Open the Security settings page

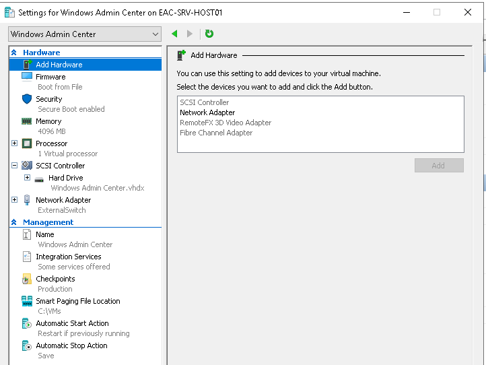(49, 99)
